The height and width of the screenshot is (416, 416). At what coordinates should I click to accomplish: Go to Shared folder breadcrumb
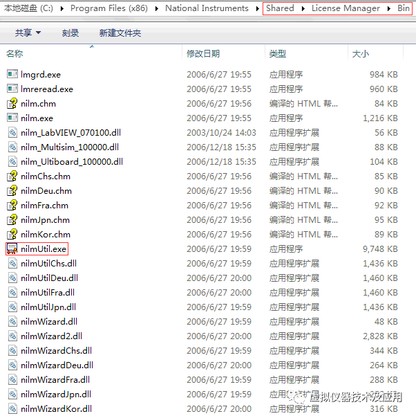280,8
